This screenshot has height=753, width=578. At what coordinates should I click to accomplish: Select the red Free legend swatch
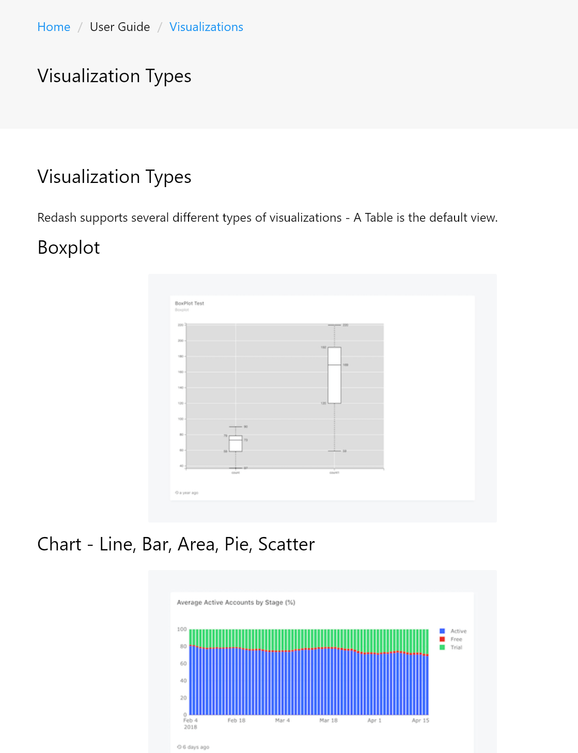442,639
